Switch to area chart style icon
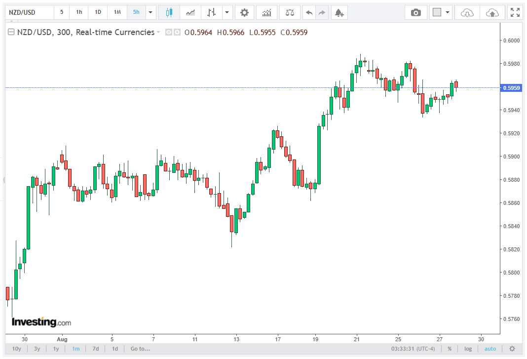 tap(190, 12)
